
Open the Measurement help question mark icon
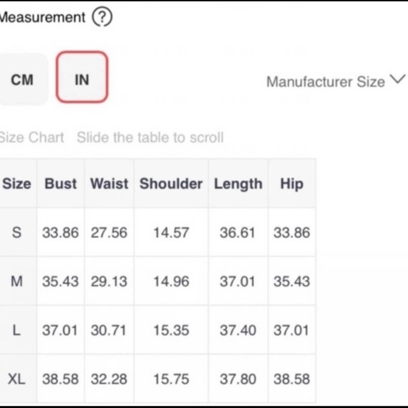(x=102, y=17)
